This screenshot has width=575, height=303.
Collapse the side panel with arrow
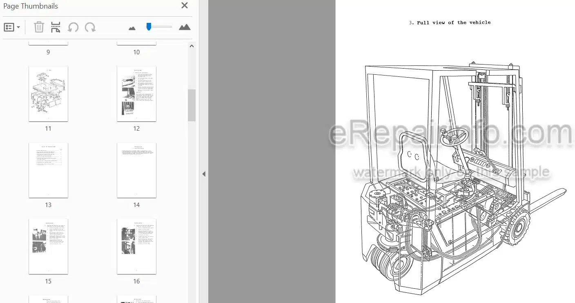[x=204, y=174]
